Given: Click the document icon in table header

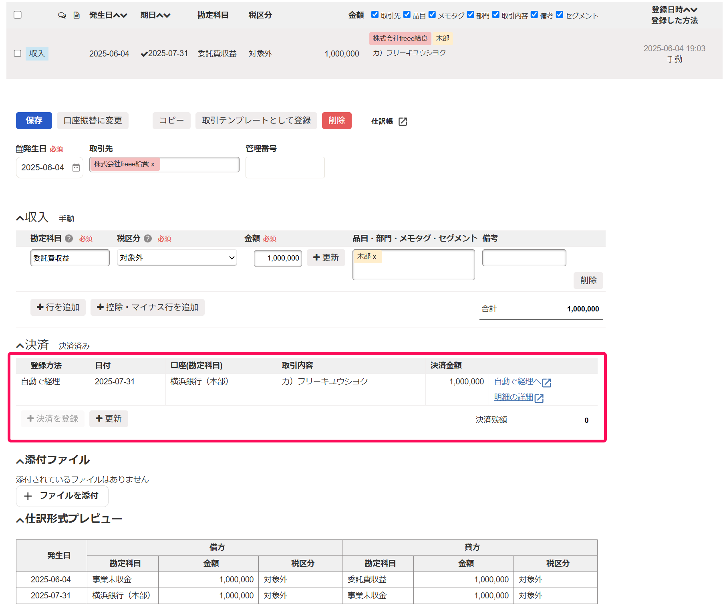Looking at the screenshot, I should coord(77,15).
